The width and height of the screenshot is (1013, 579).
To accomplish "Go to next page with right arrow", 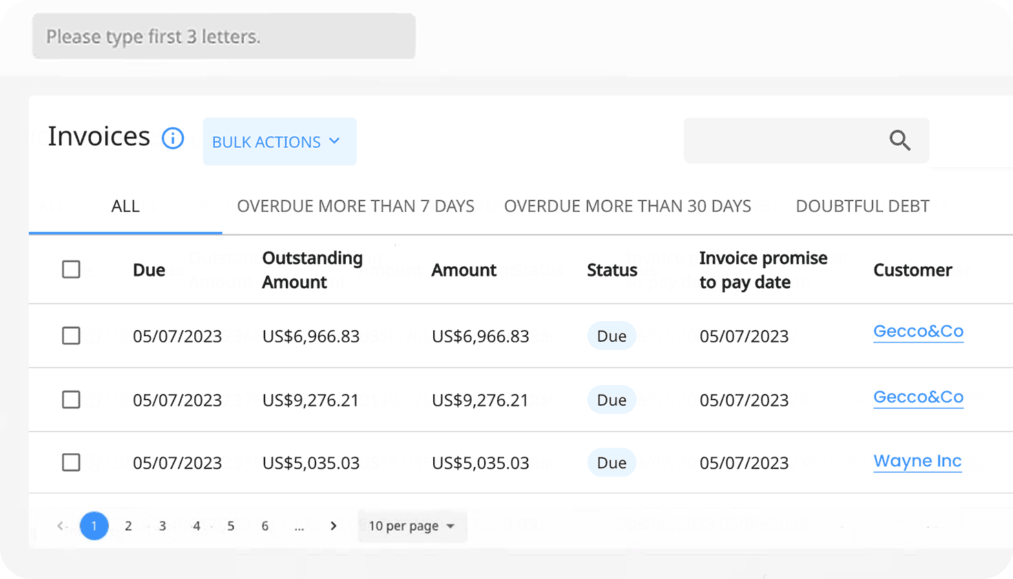I will click(333, 526).
